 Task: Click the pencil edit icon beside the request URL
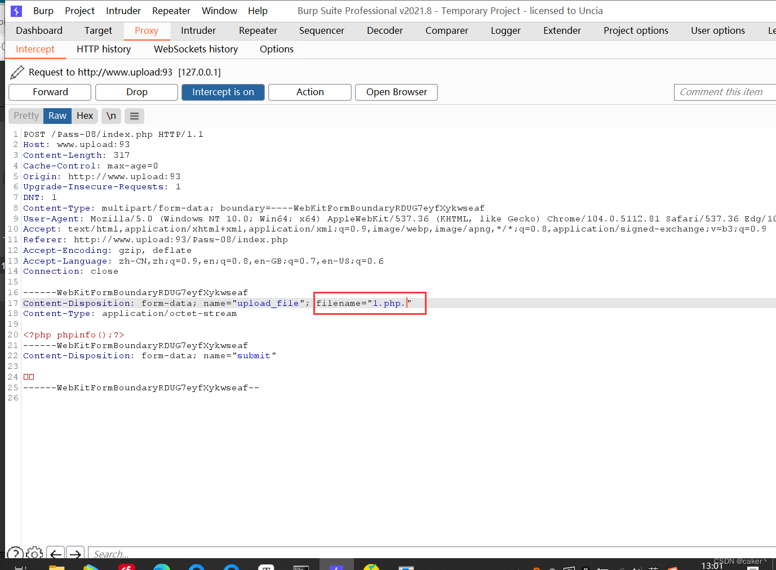[17, 72]
